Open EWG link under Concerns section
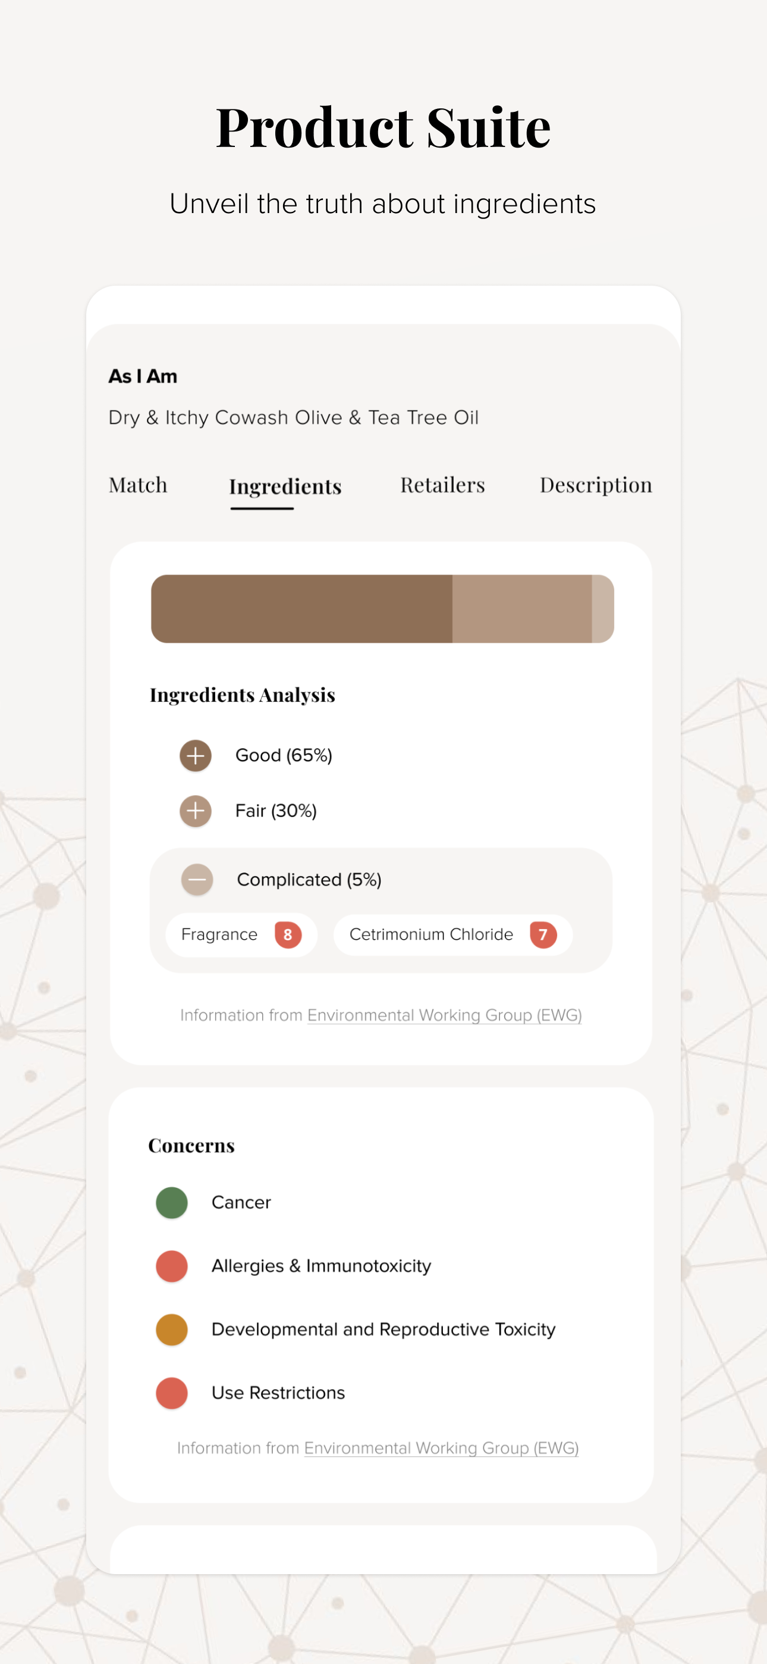 [x=441, y=1447]
